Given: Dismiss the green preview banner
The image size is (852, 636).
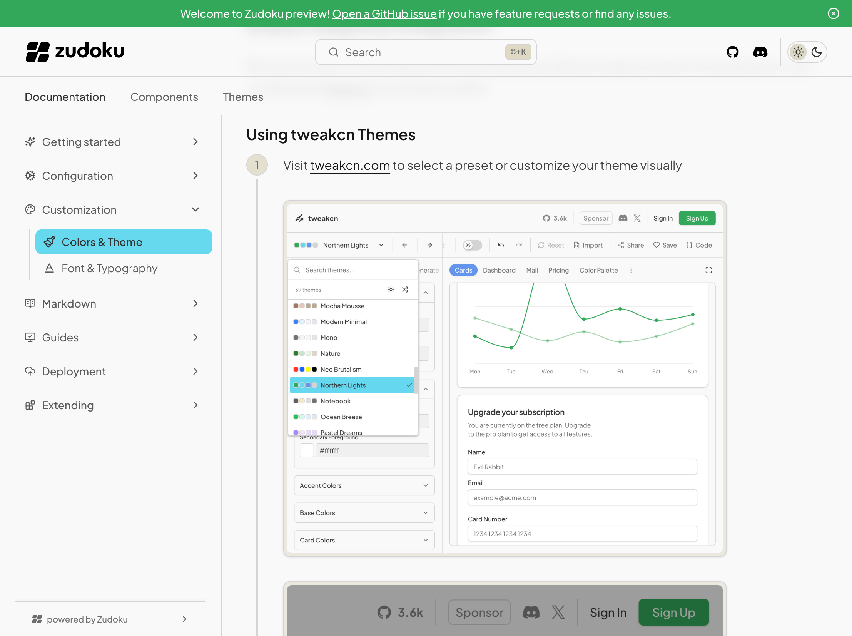Looking at the screenshot, I should point(833,13).
